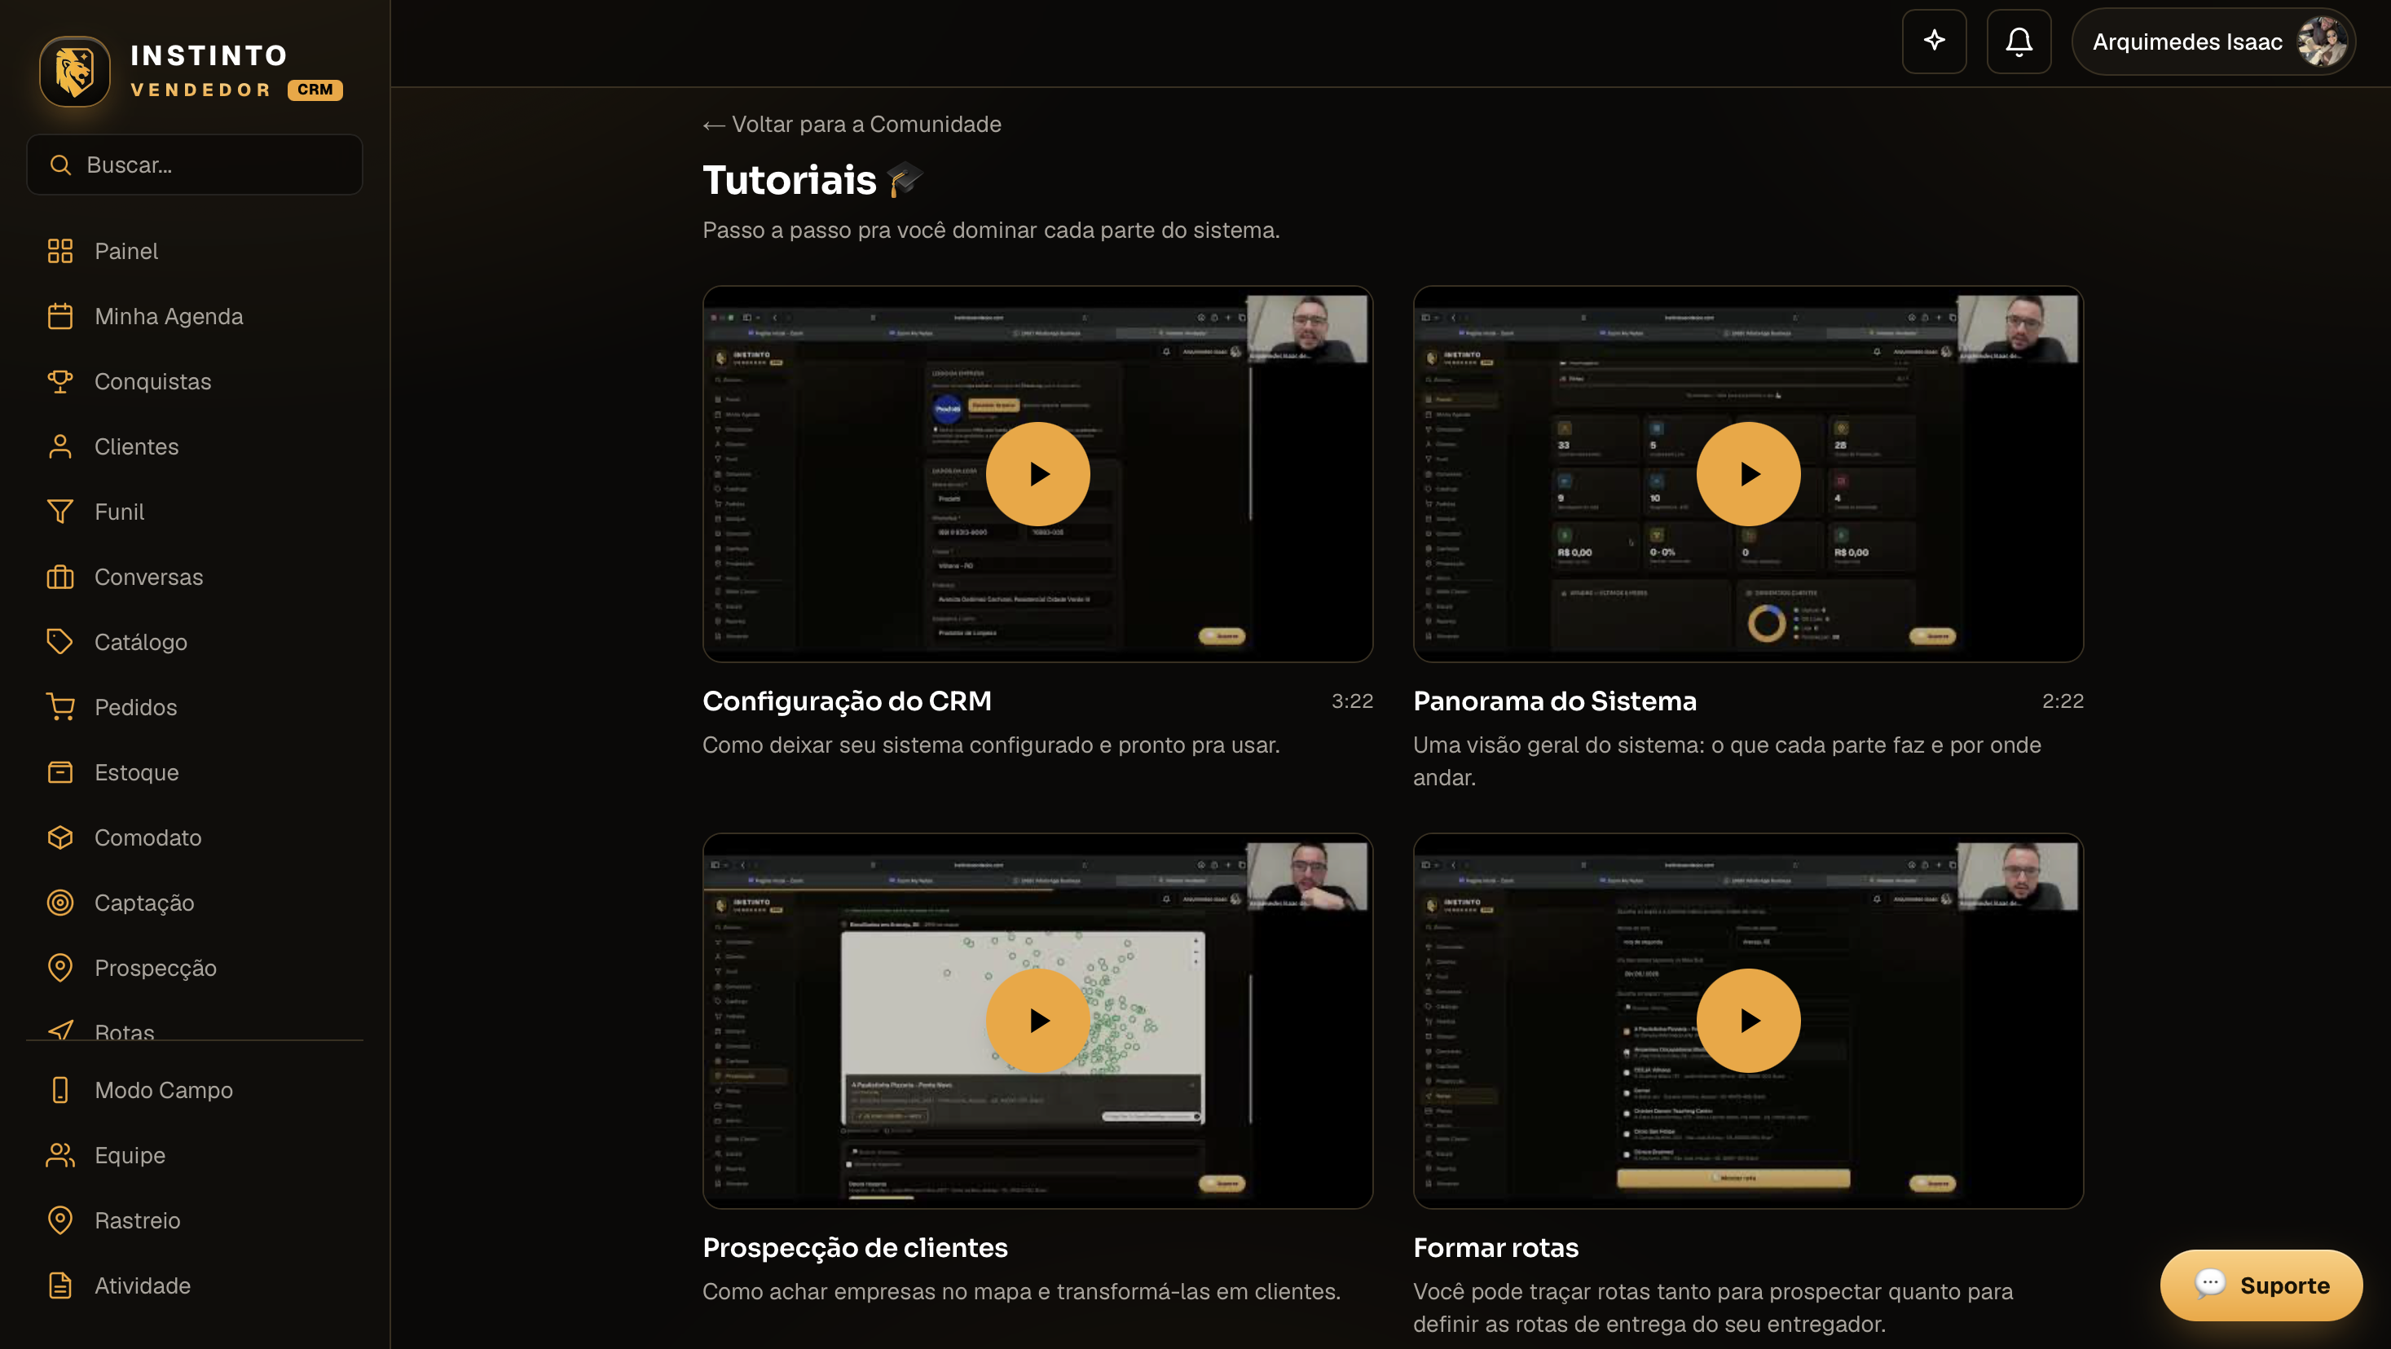Click the Prospecção map pin icon
This screenshot has width=2391, height=1349.
click(60, 968)
